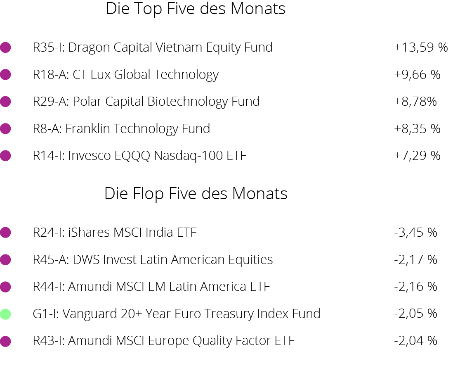Open the R14-I Invesco EQQQ Nasdaq-100 ETF entry
The width and height of the screenshot is (467, 366).
coord(139,156)
